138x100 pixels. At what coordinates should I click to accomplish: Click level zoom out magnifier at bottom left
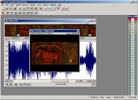pyautogui.click(x=6, y=81)
